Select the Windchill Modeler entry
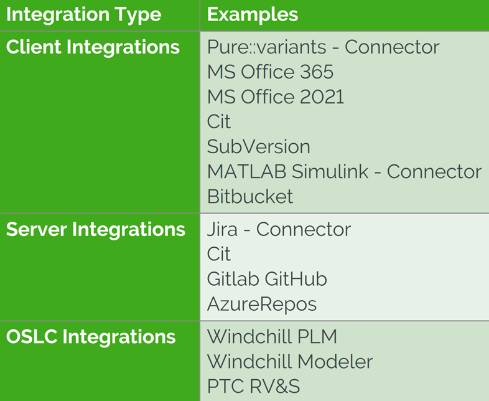Image resolution: width=489 pixels, height=401 pixels. 289,362
